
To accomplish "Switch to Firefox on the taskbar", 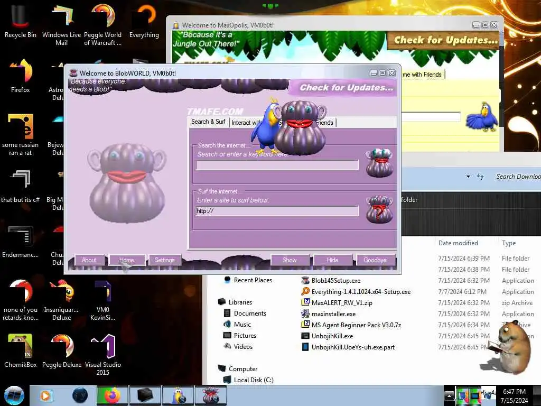I will (x=112, y=395).
